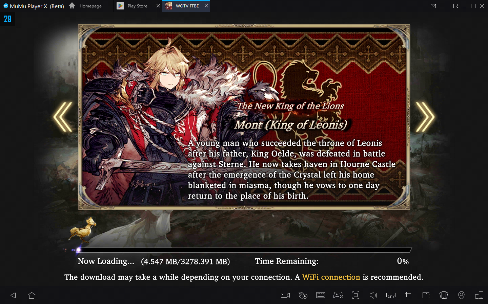This screenshot has height=304, width=488.
Task: Install APK file icon
Action: [x=391, y=295]
